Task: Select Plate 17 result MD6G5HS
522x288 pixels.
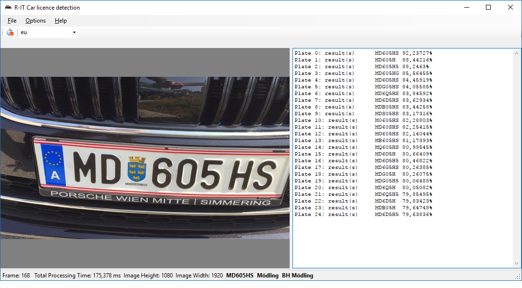Action: [x=363, y=168]
